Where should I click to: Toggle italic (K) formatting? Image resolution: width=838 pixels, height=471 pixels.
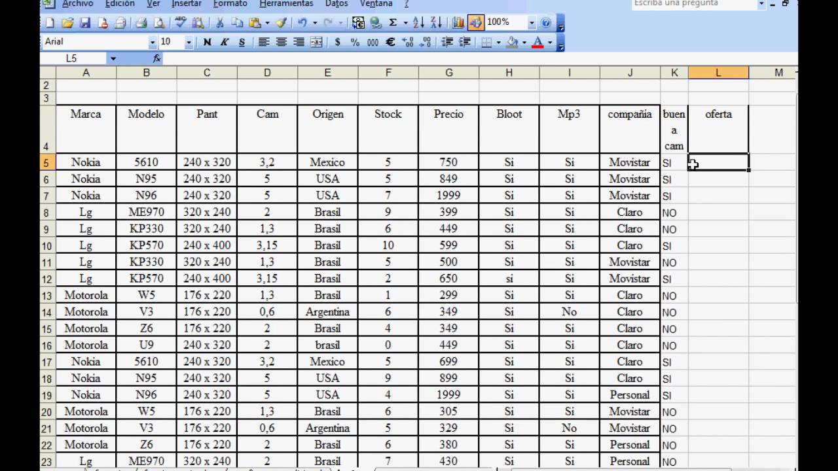225,42
